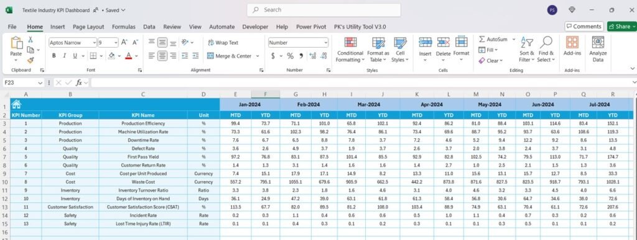Apply Comma Style format

point(302,56)
